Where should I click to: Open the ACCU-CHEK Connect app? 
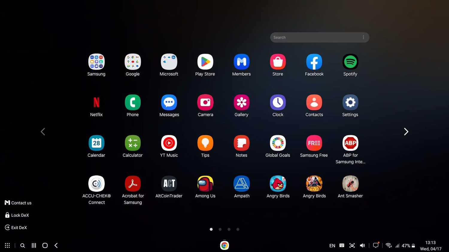tap(96, 183)
